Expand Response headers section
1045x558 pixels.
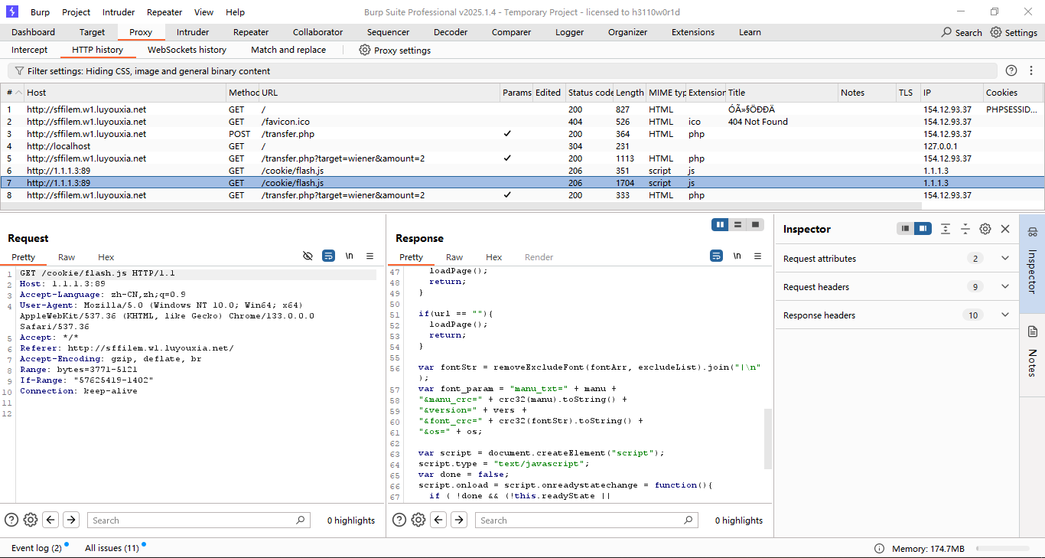[x=1005, y=315]
